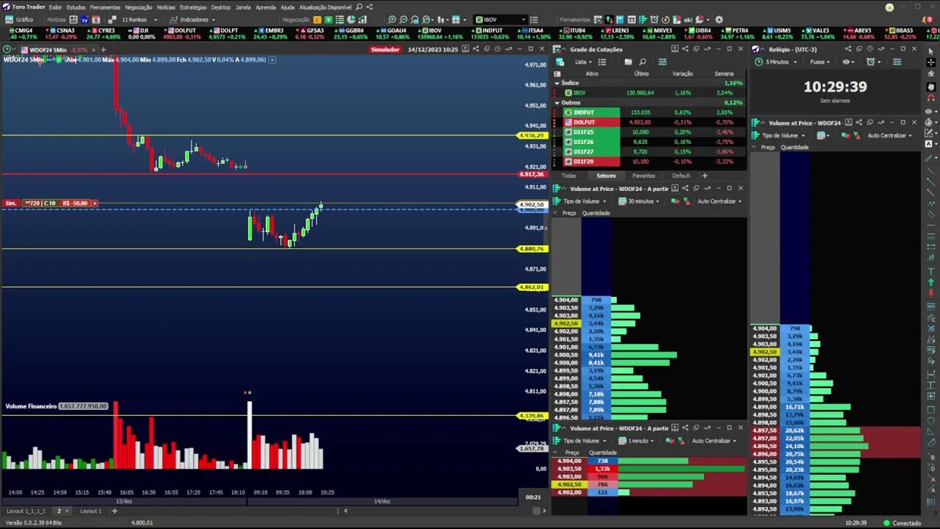This screenshot has width=940, height=529.
Task: Collapse the Índice group
Action: click(557, 83)
